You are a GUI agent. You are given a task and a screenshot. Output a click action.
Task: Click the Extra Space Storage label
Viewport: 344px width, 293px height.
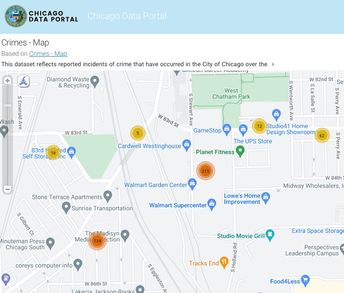[318, 231]
